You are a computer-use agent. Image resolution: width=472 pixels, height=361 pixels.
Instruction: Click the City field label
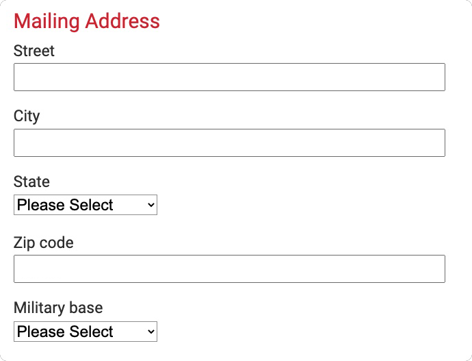click(27, 116)
